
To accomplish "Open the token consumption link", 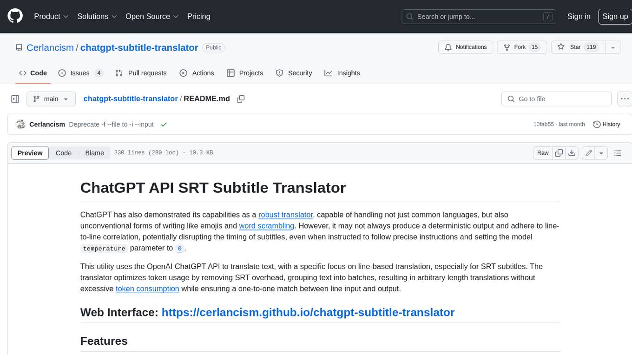I will point(147,289).
